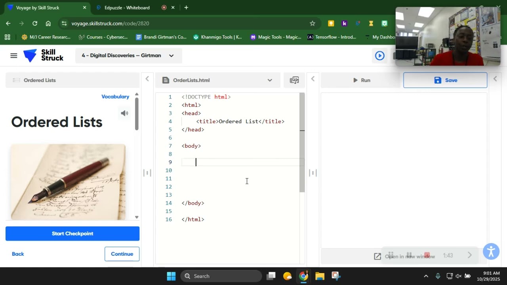Go to the browser home page
This screenshot has height=285, width=507.
pyautogui.click(x=48, y=23)
